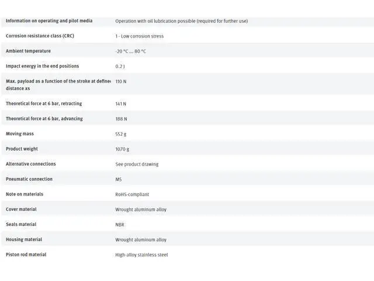This screenshot has height=281, width=374.
Task: Click the 'Corrosion resistance class (CRC)' label
Action: click(40, 36)
